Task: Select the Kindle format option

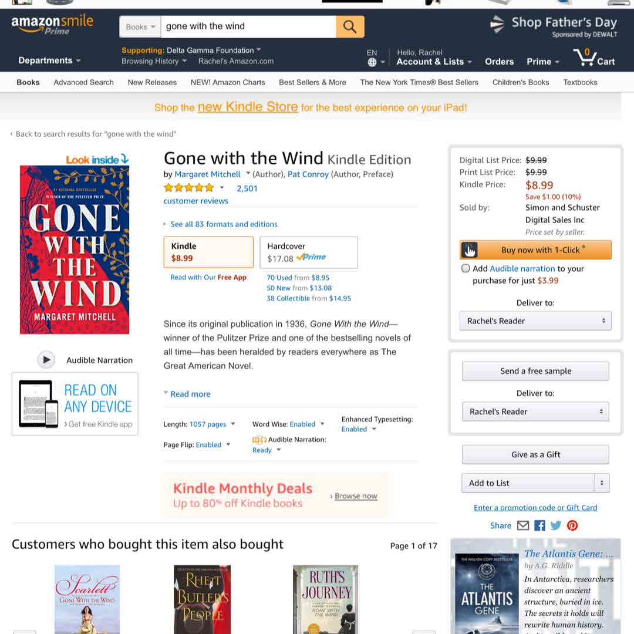Action: coord(208,252)
